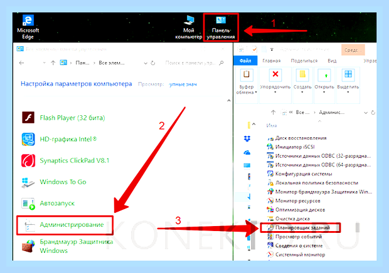Click the Control Panel scrollbar up arrow
The height and width of the screenshot is (273, 389).
coord(229,100)
